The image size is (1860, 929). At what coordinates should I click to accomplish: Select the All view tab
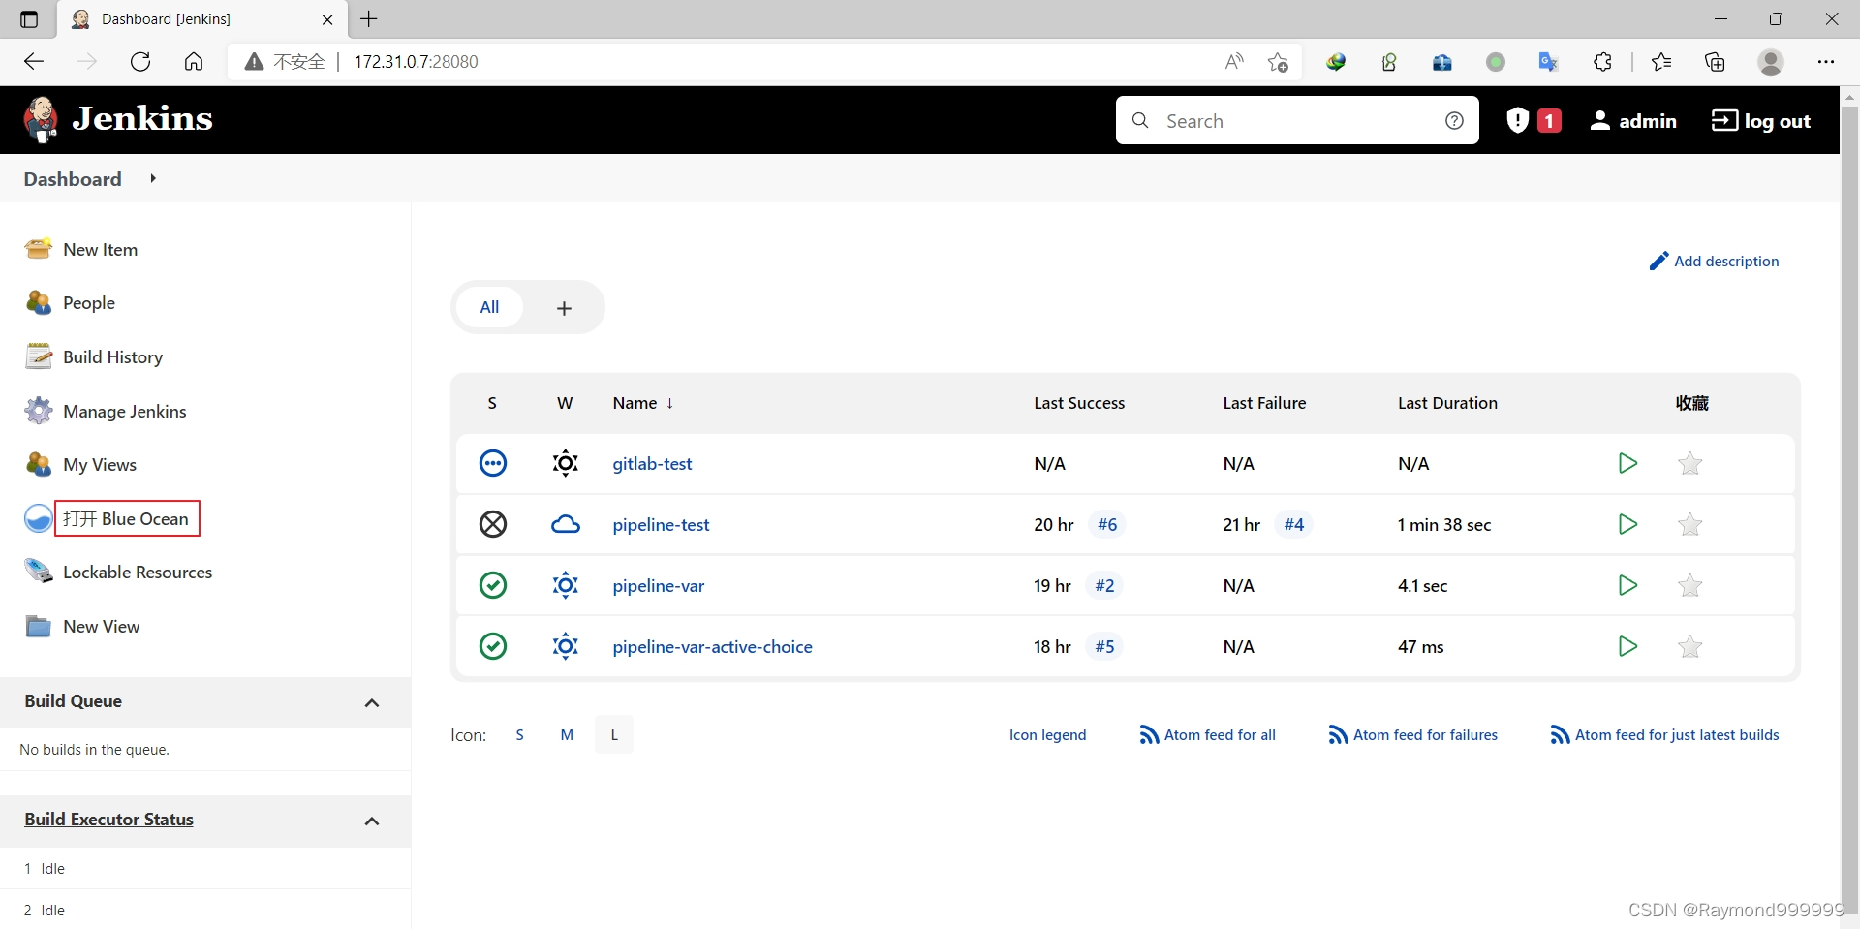490,307
